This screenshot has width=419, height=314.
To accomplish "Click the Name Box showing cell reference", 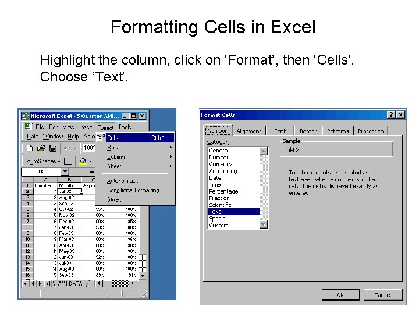I will point(41,172).
